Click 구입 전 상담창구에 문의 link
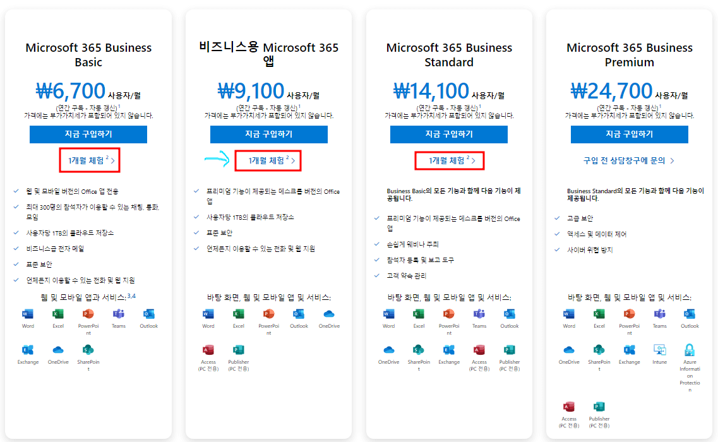The width and height of the screenshot is (718, 442). click(x=630, y=161)
